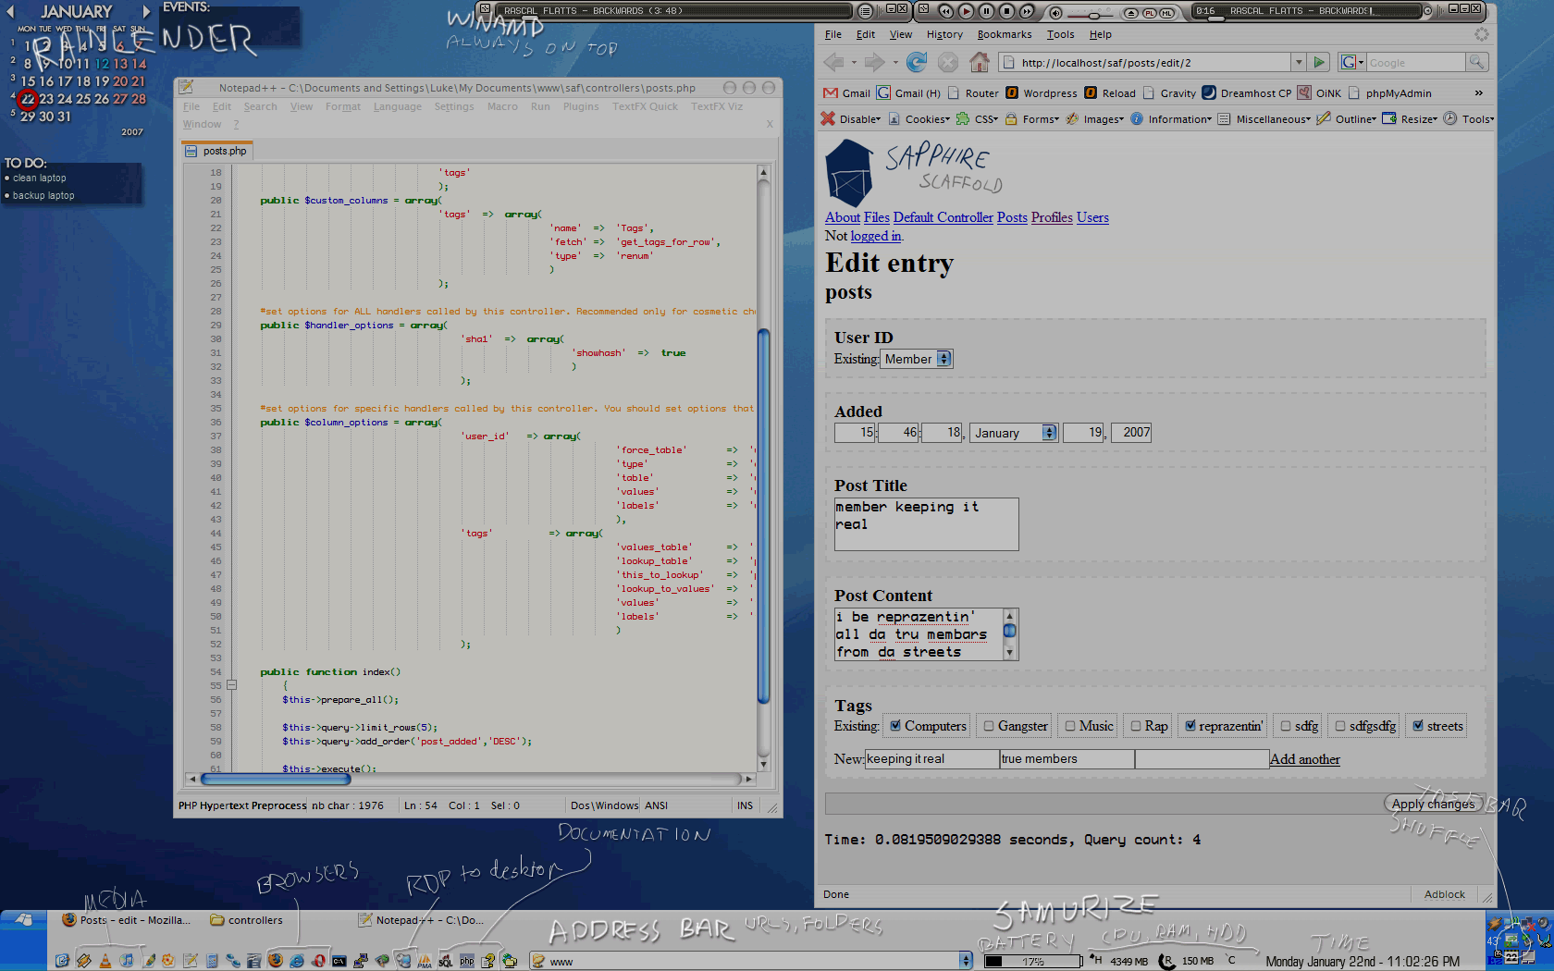
Task: Launch php icon from quick launch
Action: pos(467,961)
